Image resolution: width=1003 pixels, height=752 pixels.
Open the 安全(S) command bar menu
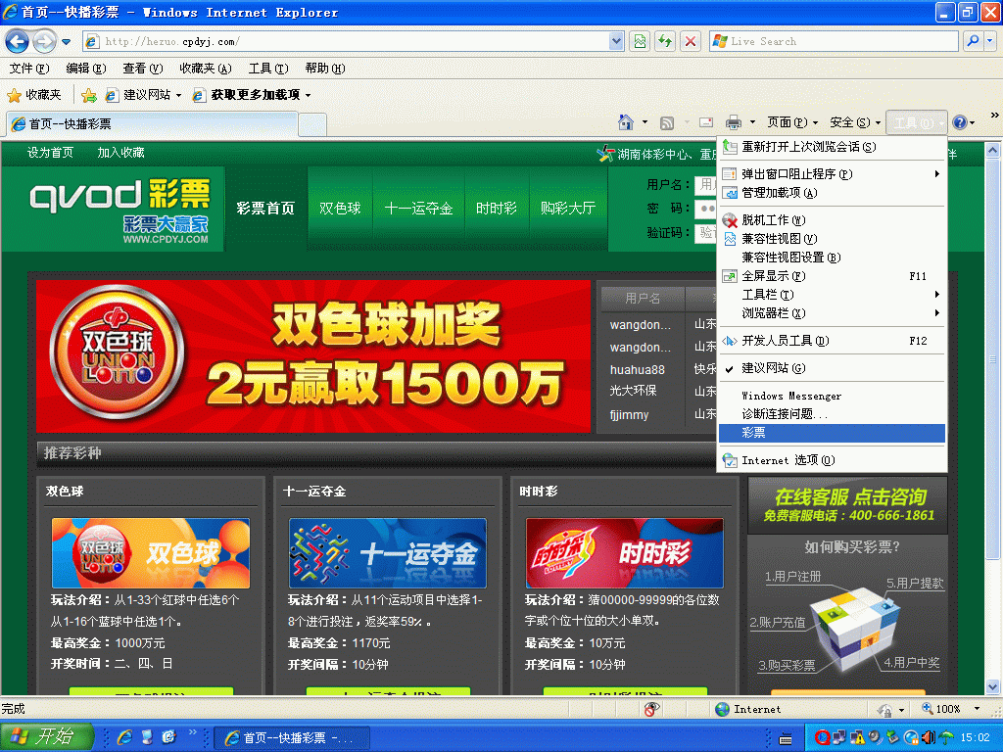(x=855, y=122)
